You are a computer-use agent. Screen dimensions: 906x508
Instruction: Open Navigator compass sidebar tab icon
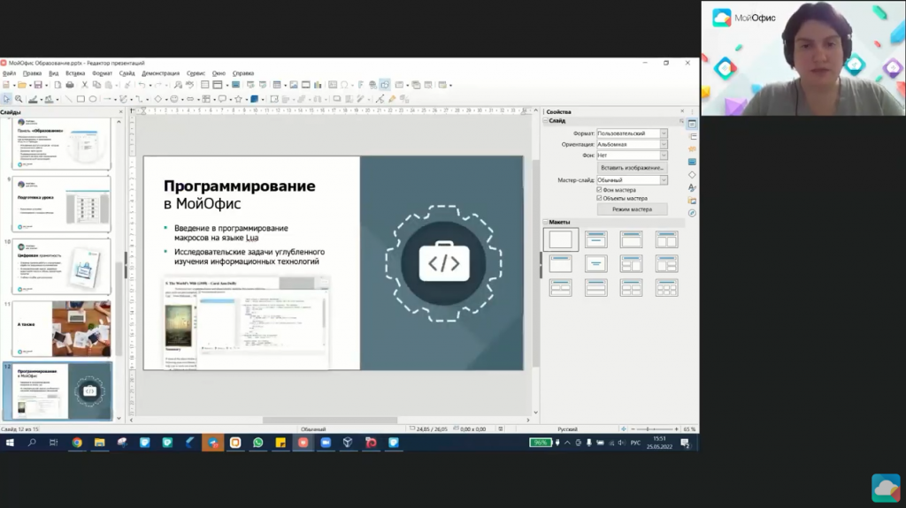coord(692,213)
